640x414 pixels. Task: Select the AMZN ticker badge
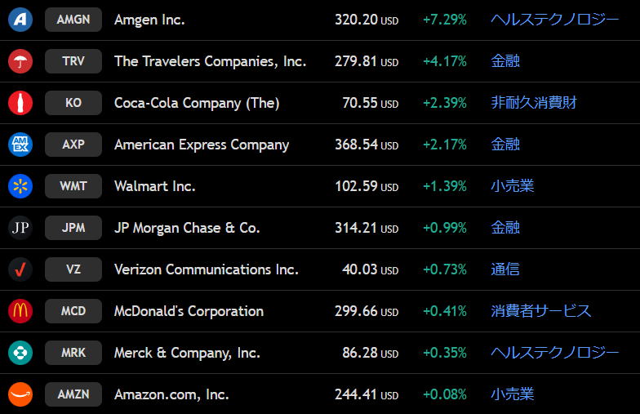point(73,394)
